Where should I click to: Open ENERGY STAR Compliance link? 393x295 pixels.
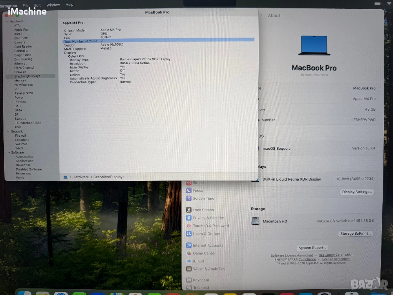[295, 259]
